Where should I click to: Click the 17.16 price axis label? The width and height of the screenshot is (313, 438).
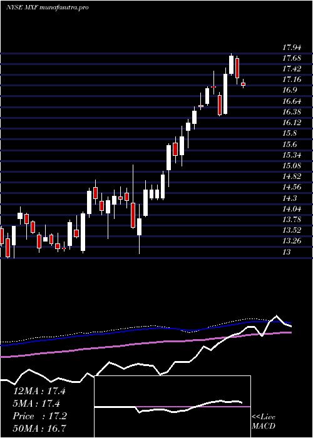click(x=292, y=79)
